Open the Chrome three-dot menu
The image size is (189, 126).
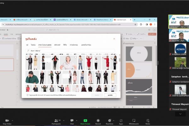tap(155, 25)
